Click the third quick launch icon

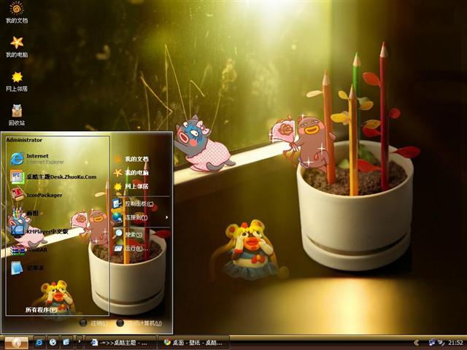coord(66,343)
